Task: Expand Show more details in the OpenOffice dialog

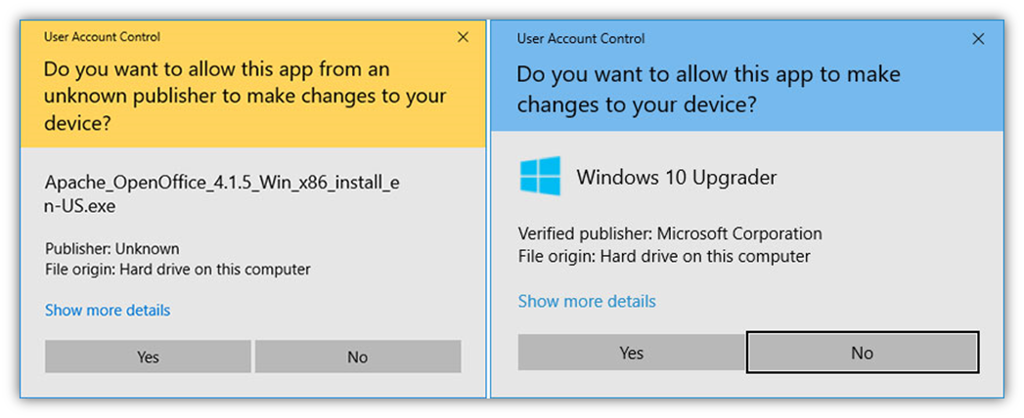Action: pos(108,310)
